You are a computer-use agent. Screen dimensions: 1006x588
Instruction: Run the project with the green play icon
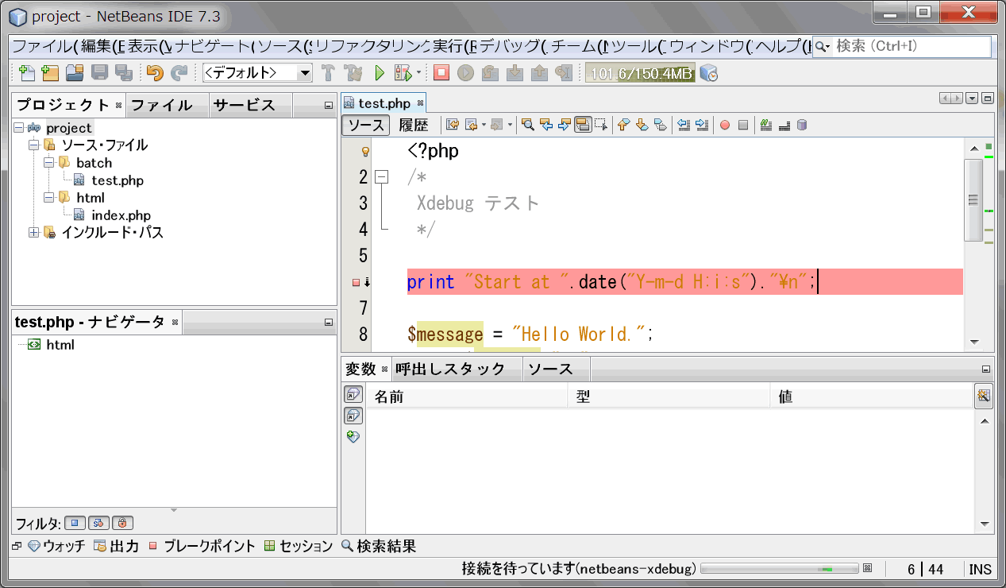pos(380,73)
